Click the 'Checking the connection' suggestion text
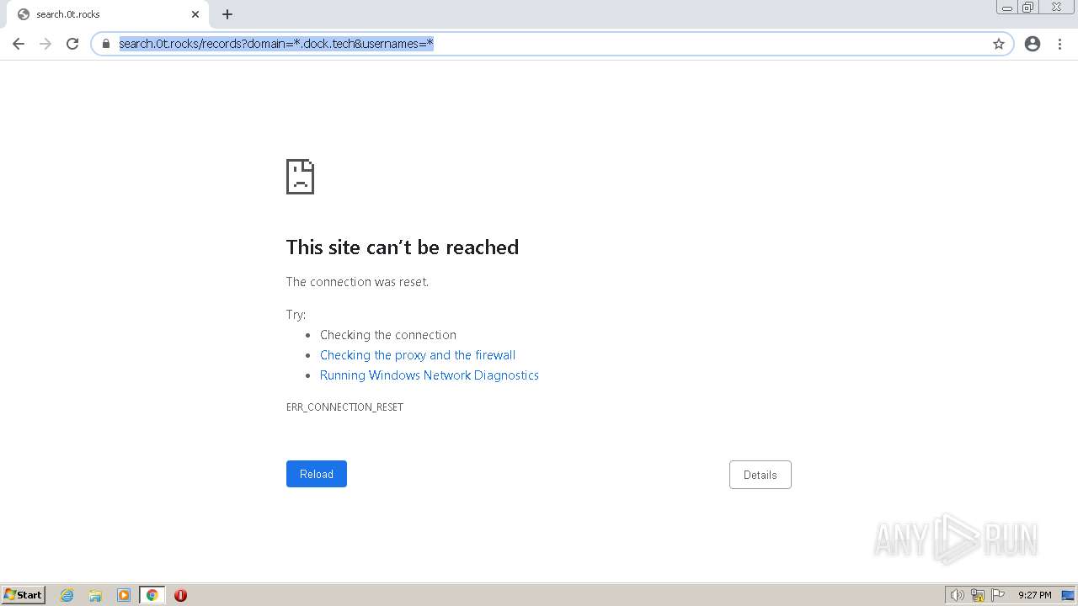 (388, 335)
